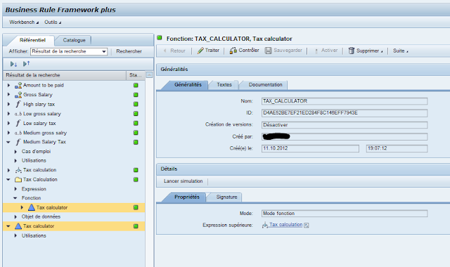Click the Supprimer button label
Screen dimensions: 450x267
368,51
